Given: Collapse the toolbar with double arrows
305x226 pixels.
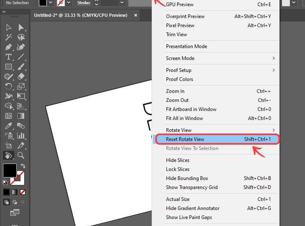Looking at the screenshot, I should click(4, 12).
